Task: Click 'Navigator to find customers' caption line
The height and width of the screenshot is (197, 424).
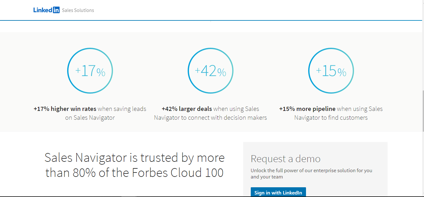Action: pyautogui.click(x=331, y=118)
